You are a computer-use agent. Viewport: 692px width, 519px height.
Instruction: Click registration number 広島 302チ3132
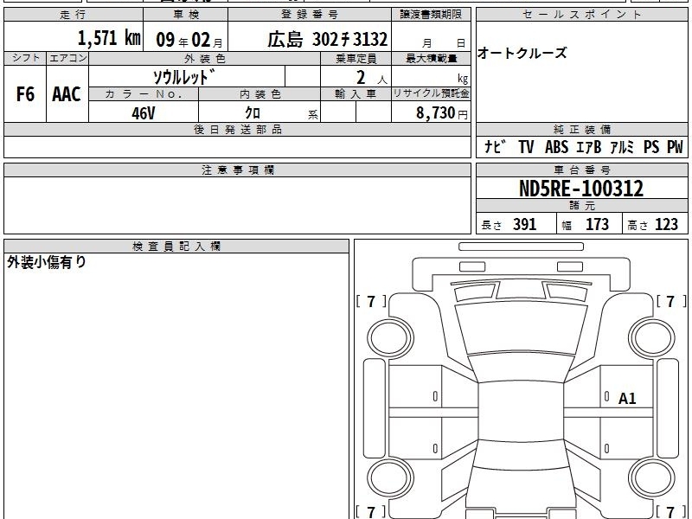click(327, 39)
